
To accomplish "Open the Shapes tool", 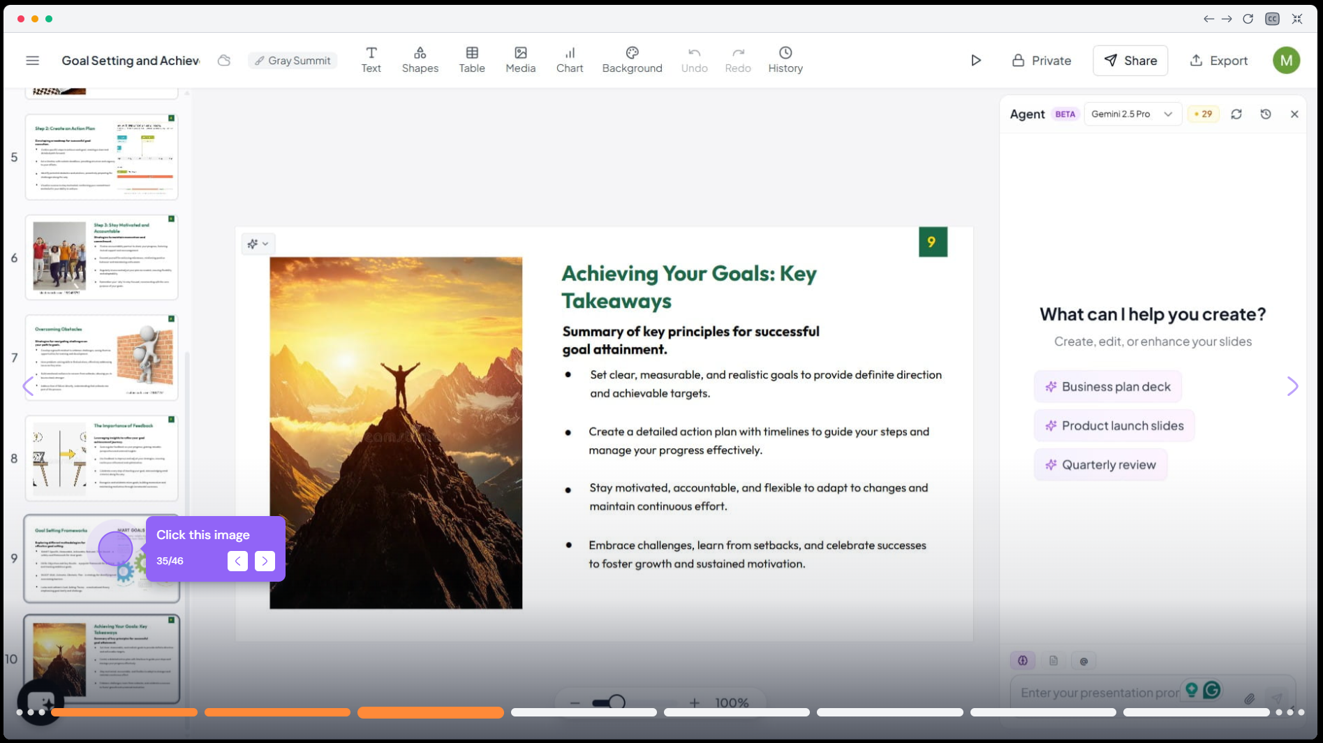I will (420, 60).
